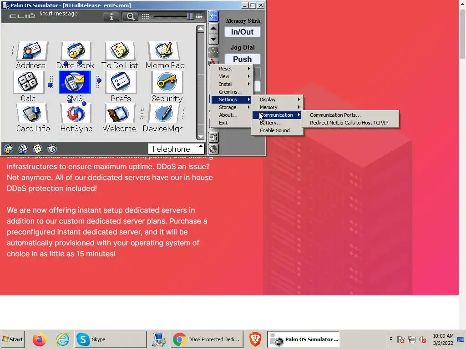Open Internet Explorer from the taskbar
This screenshot has height=349, width=466.
(x=63, y=339)
